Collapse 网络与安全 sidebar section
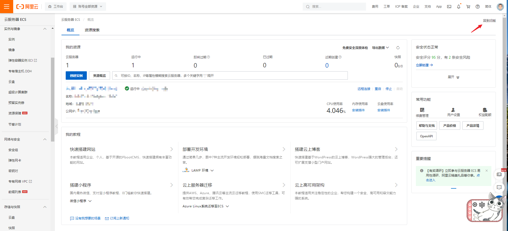 click(x=45, y=139)
